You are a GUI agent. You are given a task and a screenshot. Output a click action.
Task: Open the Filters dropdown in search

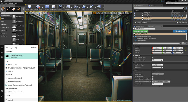34,48
